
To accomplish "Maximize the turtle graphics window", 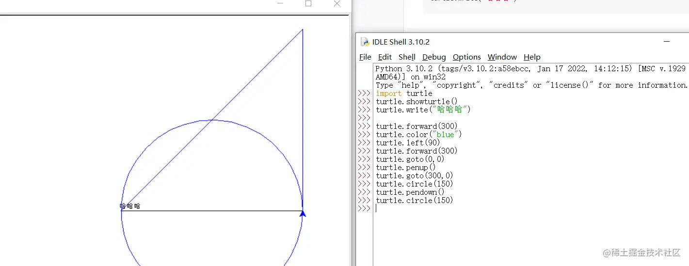I will coord(308,3).
